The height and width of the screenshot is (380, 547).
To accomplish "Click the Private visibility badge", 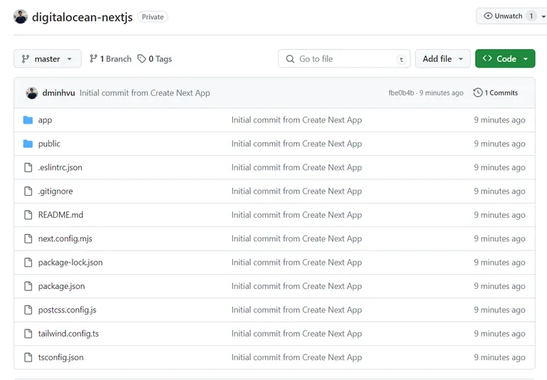I will point(153,17).
